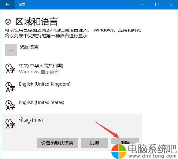Viewport: 178px width, 159px height.
Task: Click the 添加语言 label
Action: pos(29,47)
